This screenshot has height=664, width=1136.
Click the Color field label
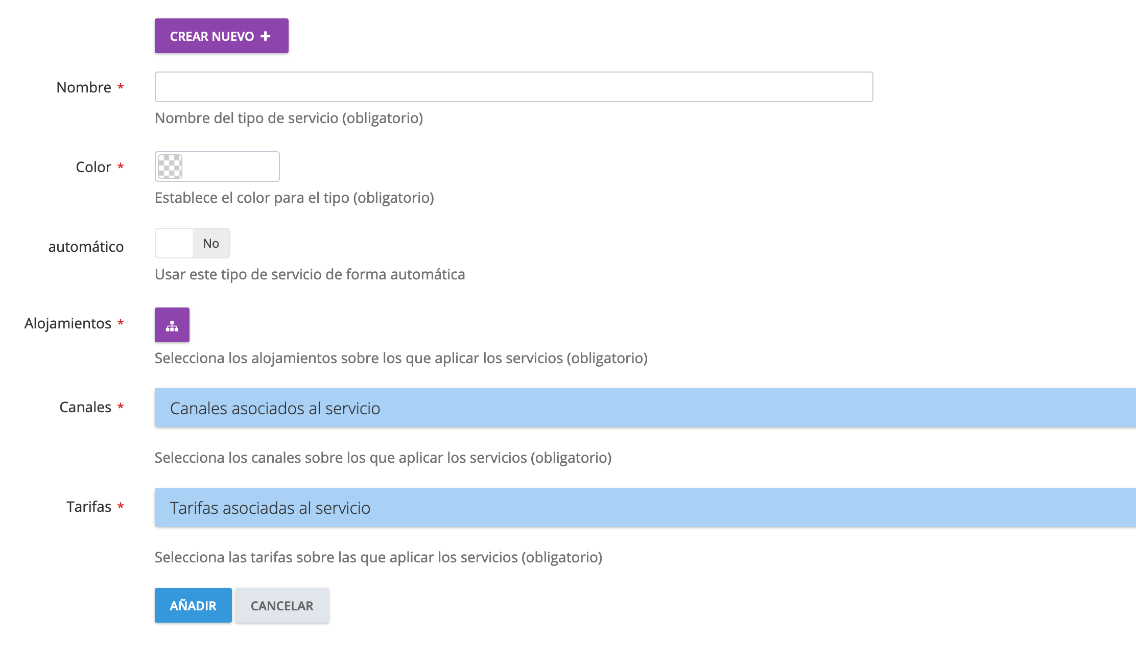click(93, 167)
